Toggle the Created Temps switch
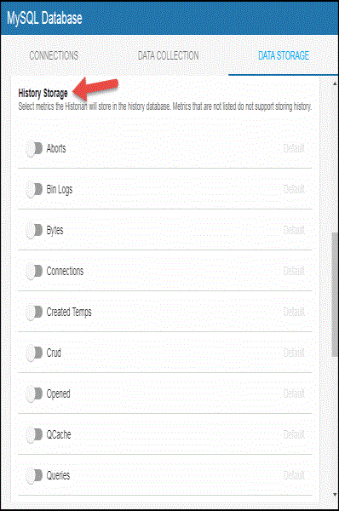 coord(34,313)
